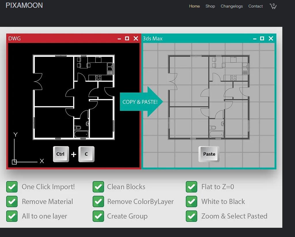Image resolution: width=295 pixels, height=237 pixels.
Task: Click the "Flat to Z=0" text
Action: 218,187
